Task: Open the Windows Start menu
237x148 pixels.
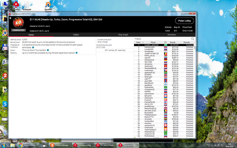Action: (4, 145)
